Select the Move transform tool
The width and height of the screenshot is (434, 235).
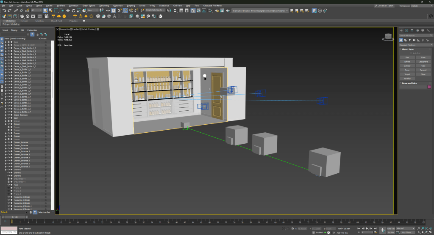67,11
